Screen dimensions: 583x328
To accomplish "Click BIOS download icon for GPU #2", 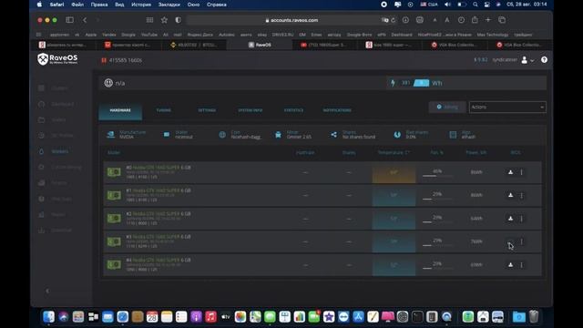I will click(x=510, y=219).
